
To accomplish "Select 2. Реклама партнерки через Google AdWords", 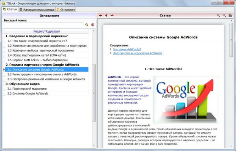I will pos(47,65).
